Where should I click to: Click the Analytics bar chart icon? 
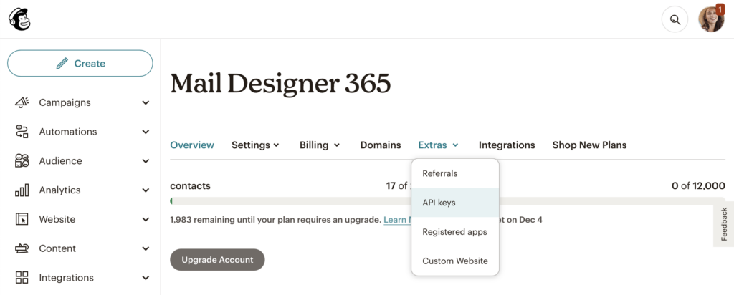tap(22, 190)
